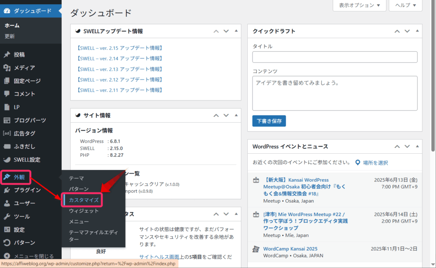Click the wave icon beside SWELL設定
This screenshot has height=268, width=436.
tap(7, 160)
